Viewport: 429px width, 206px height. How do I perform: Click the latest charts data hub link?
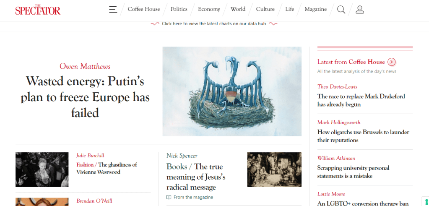point(214,24)
